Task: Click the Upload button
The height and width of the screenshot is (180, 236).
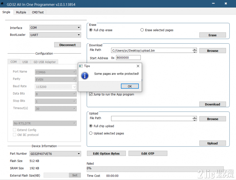Action: (x=212, y=143)
